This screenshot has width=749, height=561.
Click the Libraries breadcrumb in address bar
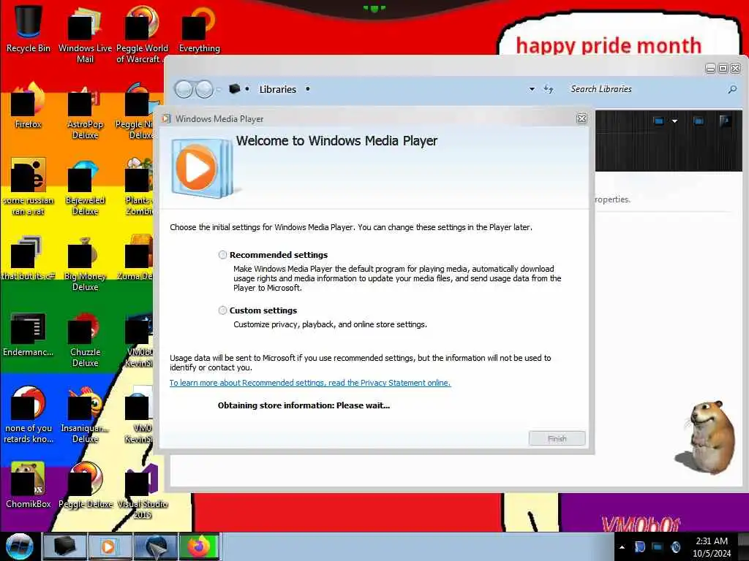point(277,89)
